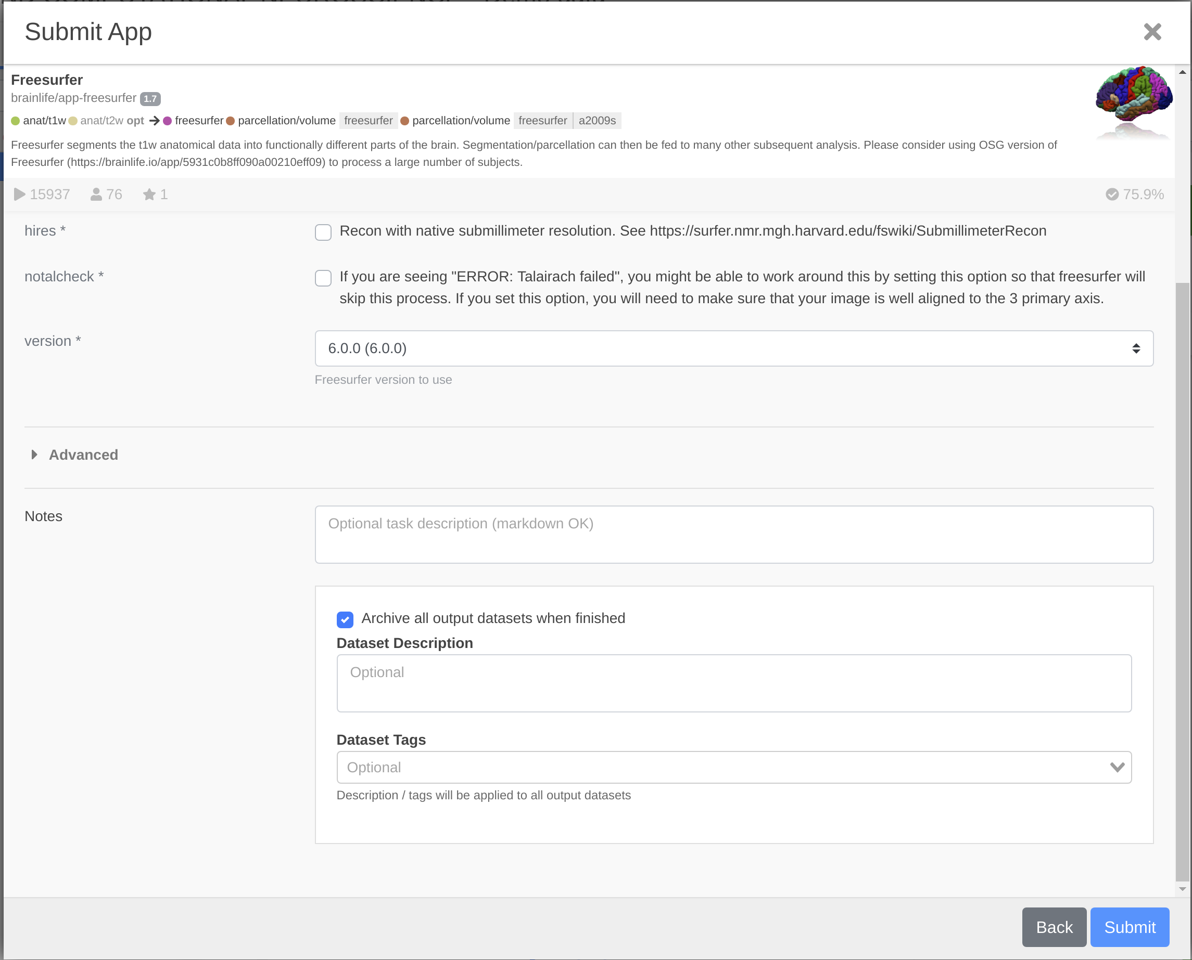
Task: Click the 'Description / tags will be applied' note
Action: 483,795
